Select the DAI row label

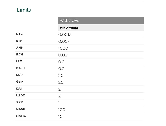(x=19, y=89)
